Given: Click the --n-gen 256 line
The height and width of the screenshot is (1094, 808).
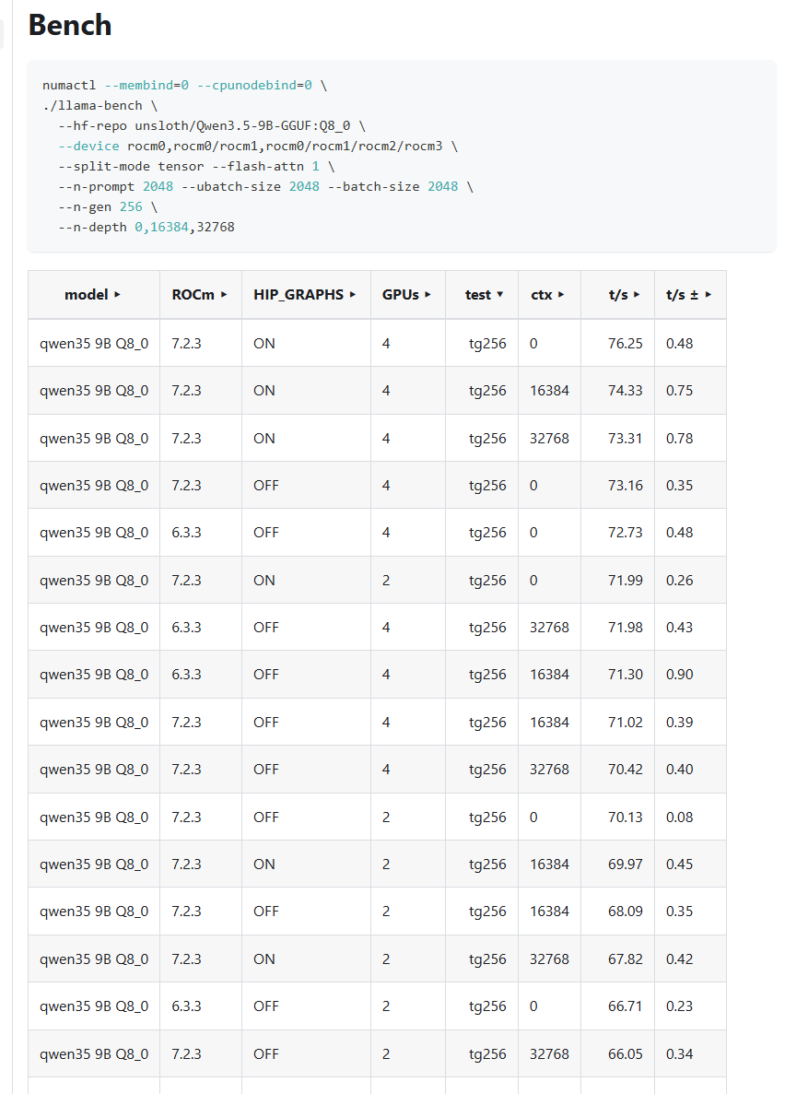Looking at the screenshot, I should pyautogui.click(x=108, y=206).
